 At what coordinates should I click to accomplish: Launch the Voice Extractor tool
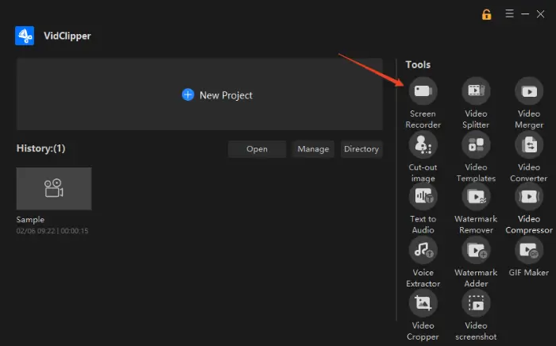[423, 250]
